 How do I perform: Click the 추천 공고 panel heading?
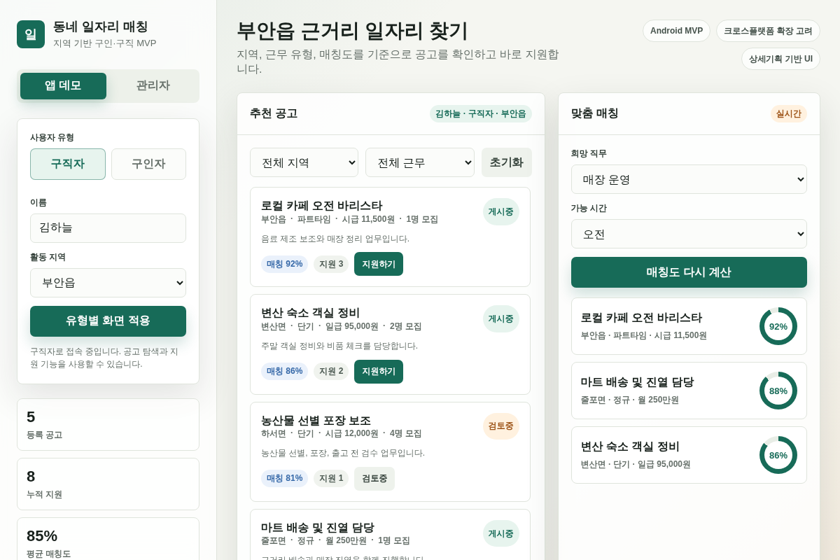(274, 113)
